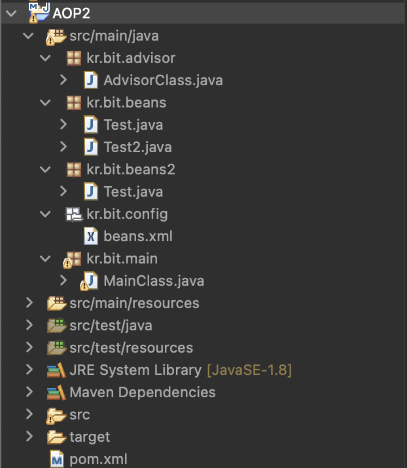Collapse the AOP2 project node
This screenshot has height=468, width=407.
coord(11,13)
